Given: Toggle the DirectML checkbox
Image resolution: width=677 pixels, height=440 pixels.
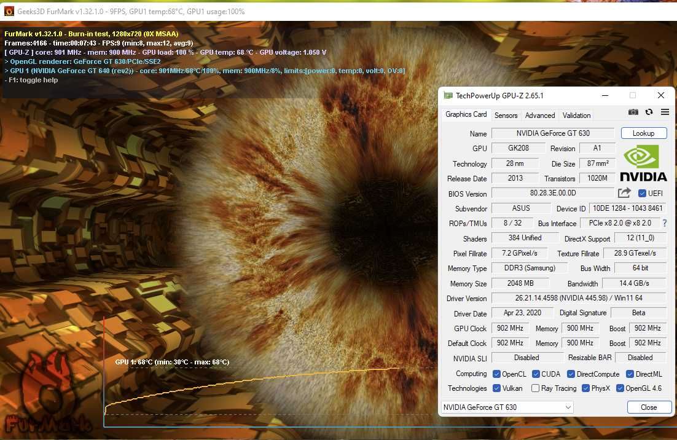Looking at the screenshot, I should [630, 374].
